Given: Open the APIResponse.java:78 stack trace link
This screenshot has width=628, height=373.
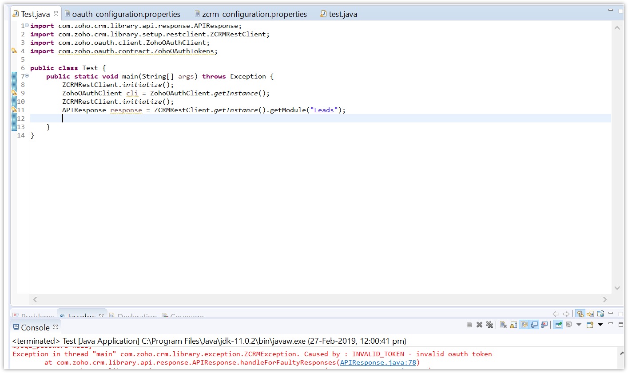Looking at the screenshot, I should (378, 362).
